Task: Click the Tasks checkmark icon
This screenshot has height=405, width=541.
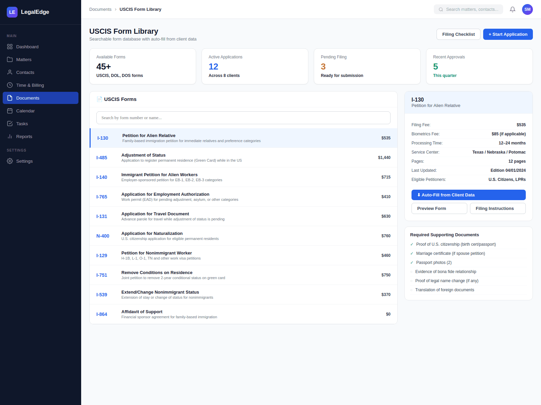Action: (10, 124)
